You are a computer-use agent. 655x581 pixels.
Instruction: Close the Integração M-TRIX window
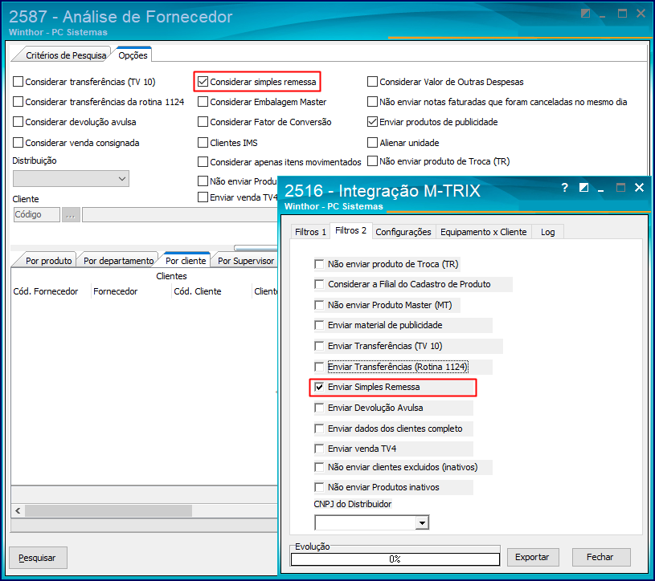[639, 188]
